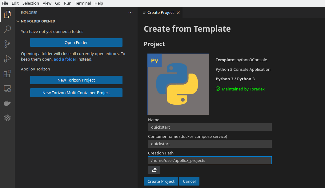Image resolution: width=325 pixels, height=188 pixels.
Task: Open the Explorer view in activity bar
Action: pyautogui.click(x=7, y=14)
